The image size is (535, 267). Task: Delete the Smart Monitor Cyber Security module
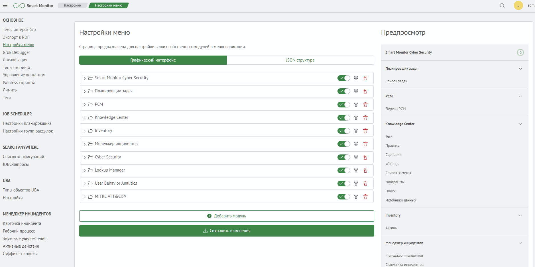[x=365, y=78]
